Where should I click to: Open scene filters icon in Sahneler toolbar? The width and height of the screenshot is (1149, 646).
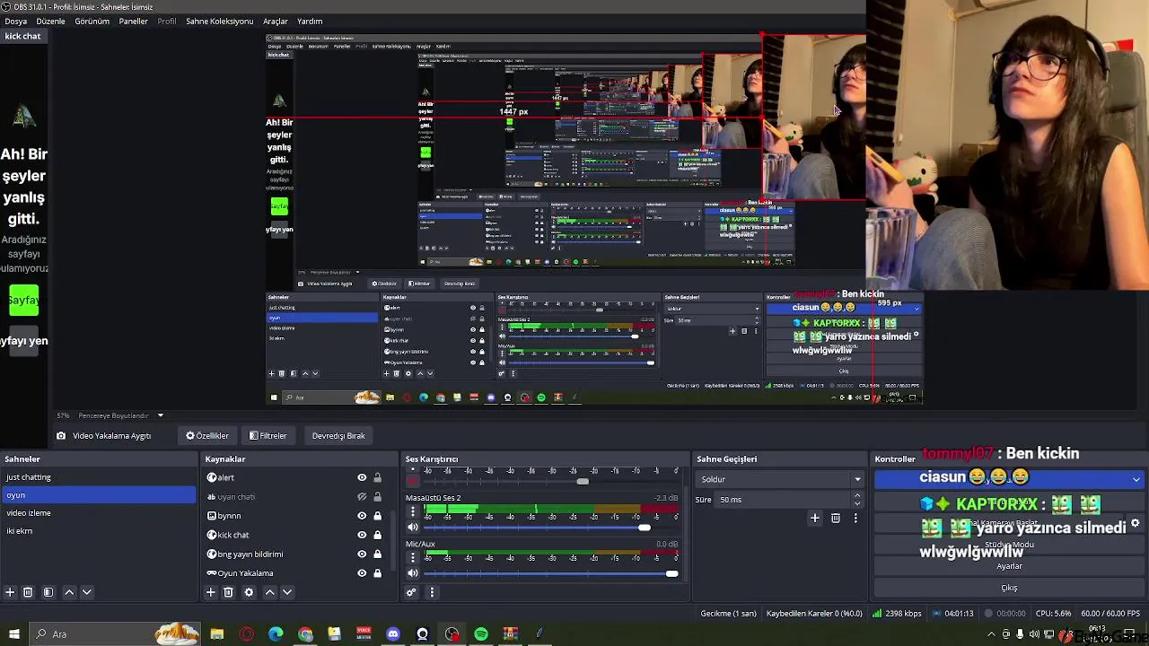pyautogui.click(x=48, y=592)
